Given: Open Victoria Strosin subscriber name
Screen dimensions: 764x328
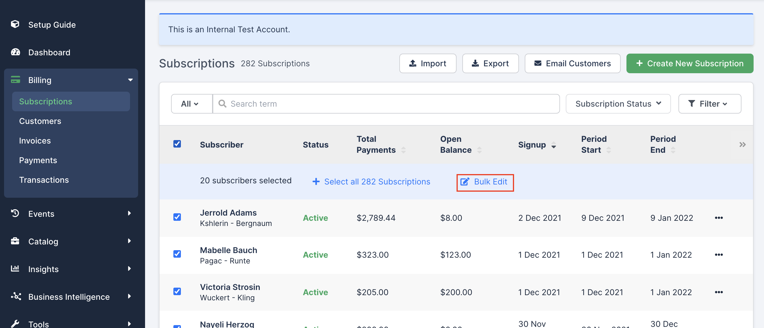Looking at the screenshot, I should (x=230, y=287).
